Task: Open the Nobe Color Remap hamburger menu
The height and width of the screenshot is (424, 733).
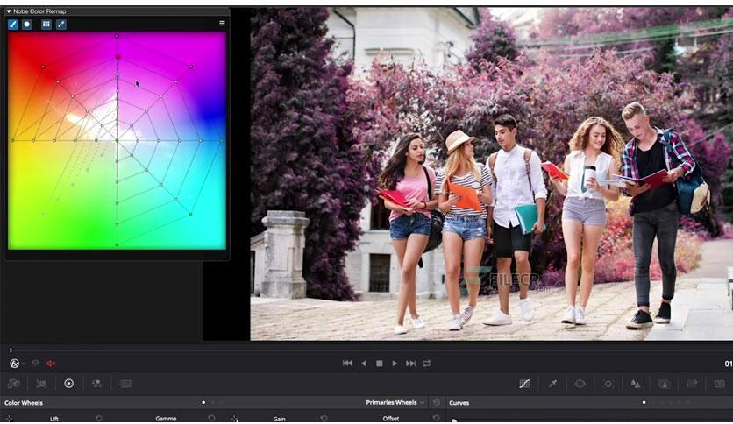Action: [x=222, y=24]
